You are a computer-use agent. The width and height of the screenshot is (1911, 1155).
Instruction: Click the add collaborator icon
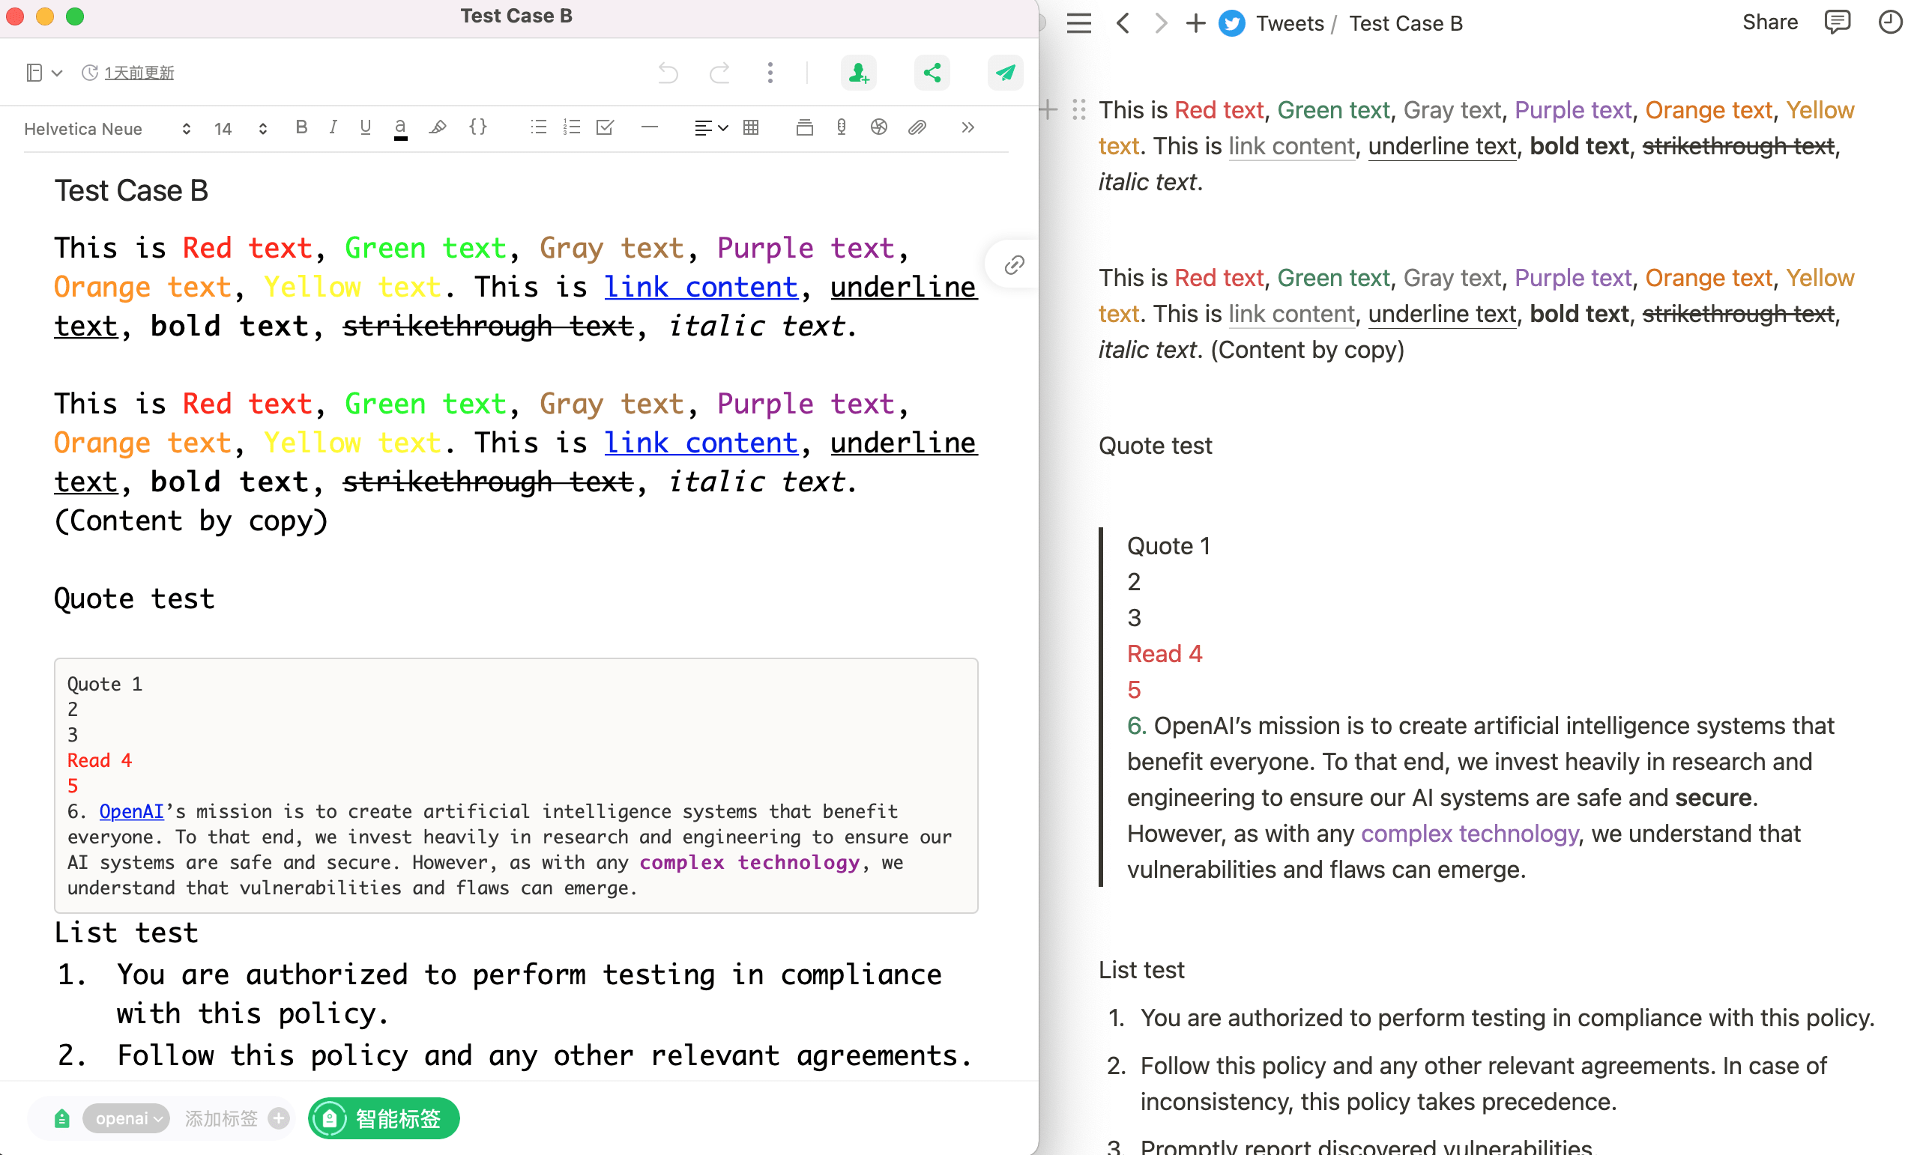(858, 73)
